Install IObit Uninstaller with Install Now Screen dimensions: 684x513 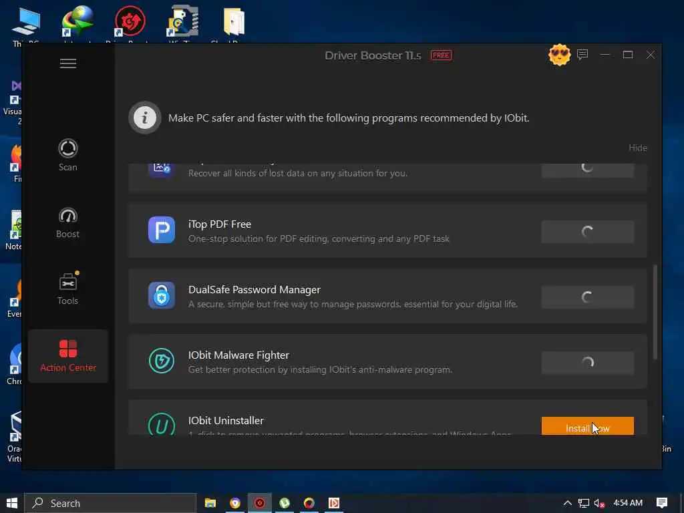click(588, 425)
